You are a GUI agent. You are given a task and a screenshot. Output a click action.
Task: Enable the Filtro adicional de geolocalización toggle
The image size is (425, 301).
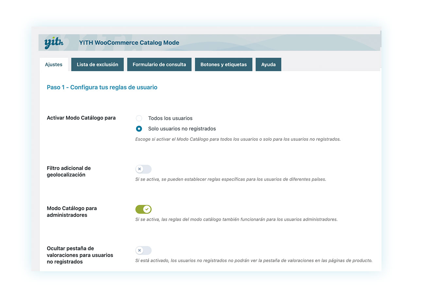coord(144,169)
